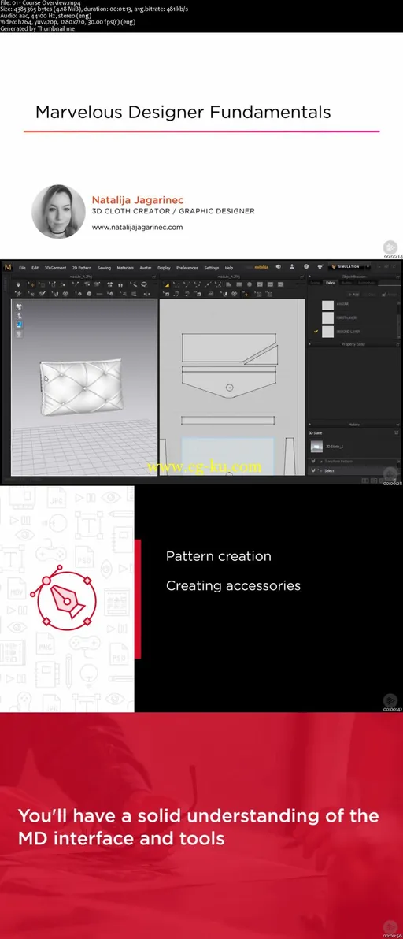Open the SIMULATION mode dropdown
This screenshot has height=939, width=403.
click(349, 266)
